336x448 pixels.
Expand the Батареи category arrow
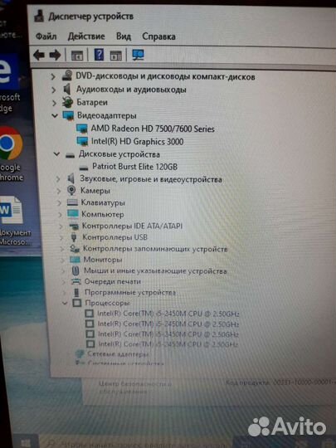[54, 102]
